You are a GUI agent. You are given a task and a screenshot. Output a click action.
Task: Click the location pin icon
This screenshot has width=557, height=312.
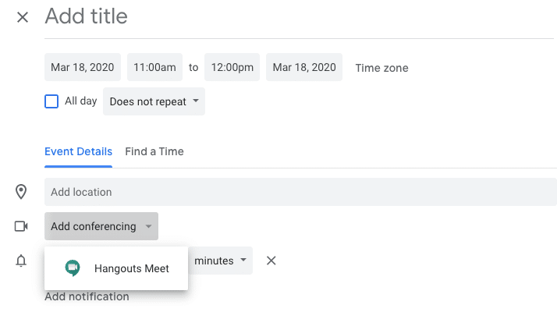pyautogui.click(x=21, y=192)
